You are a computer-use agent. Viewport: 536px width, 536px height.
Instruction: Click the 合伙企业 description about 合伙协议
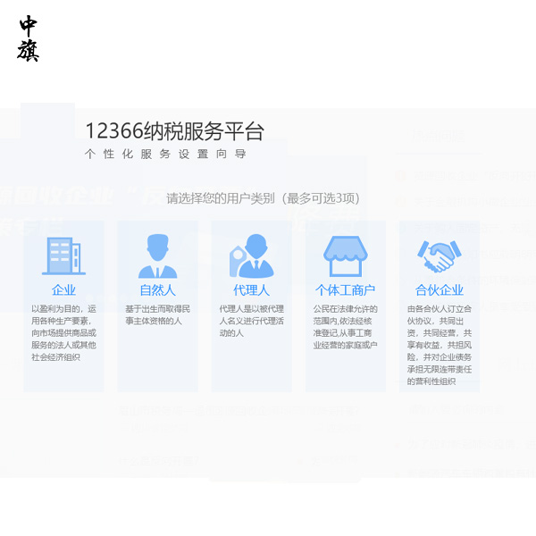439,345
